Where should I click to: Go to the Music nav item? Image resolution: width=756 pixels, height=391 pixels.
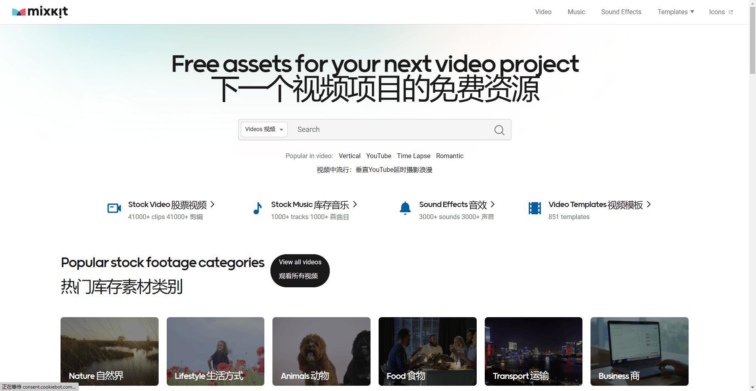[x=576, y=12]
